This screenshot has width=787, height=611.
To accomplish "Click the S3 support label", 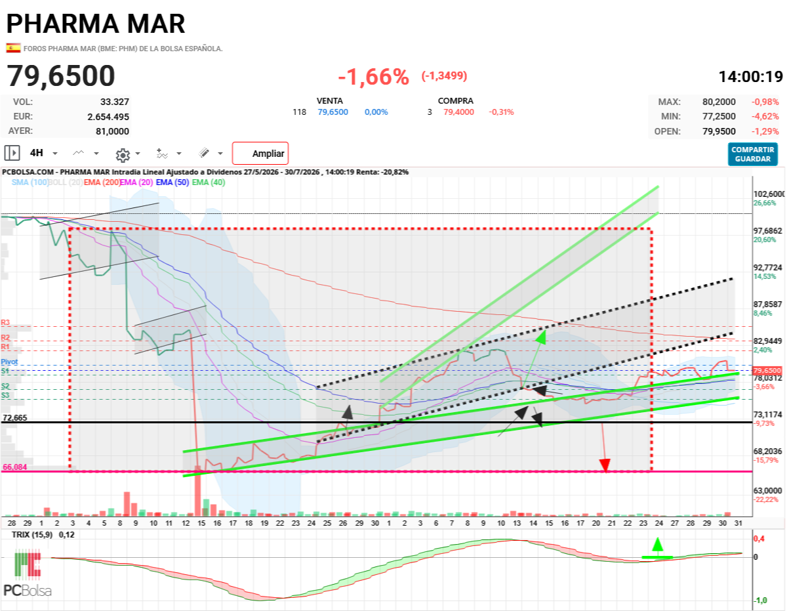I will [x=6, y=395].
